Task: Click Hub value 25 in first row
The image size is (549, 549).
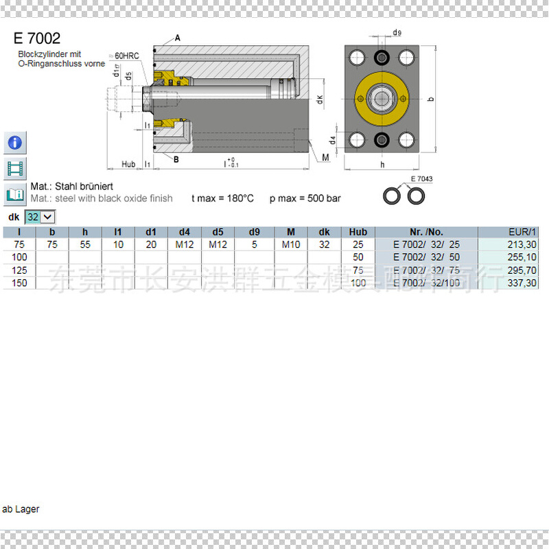Action: [358, 244]
